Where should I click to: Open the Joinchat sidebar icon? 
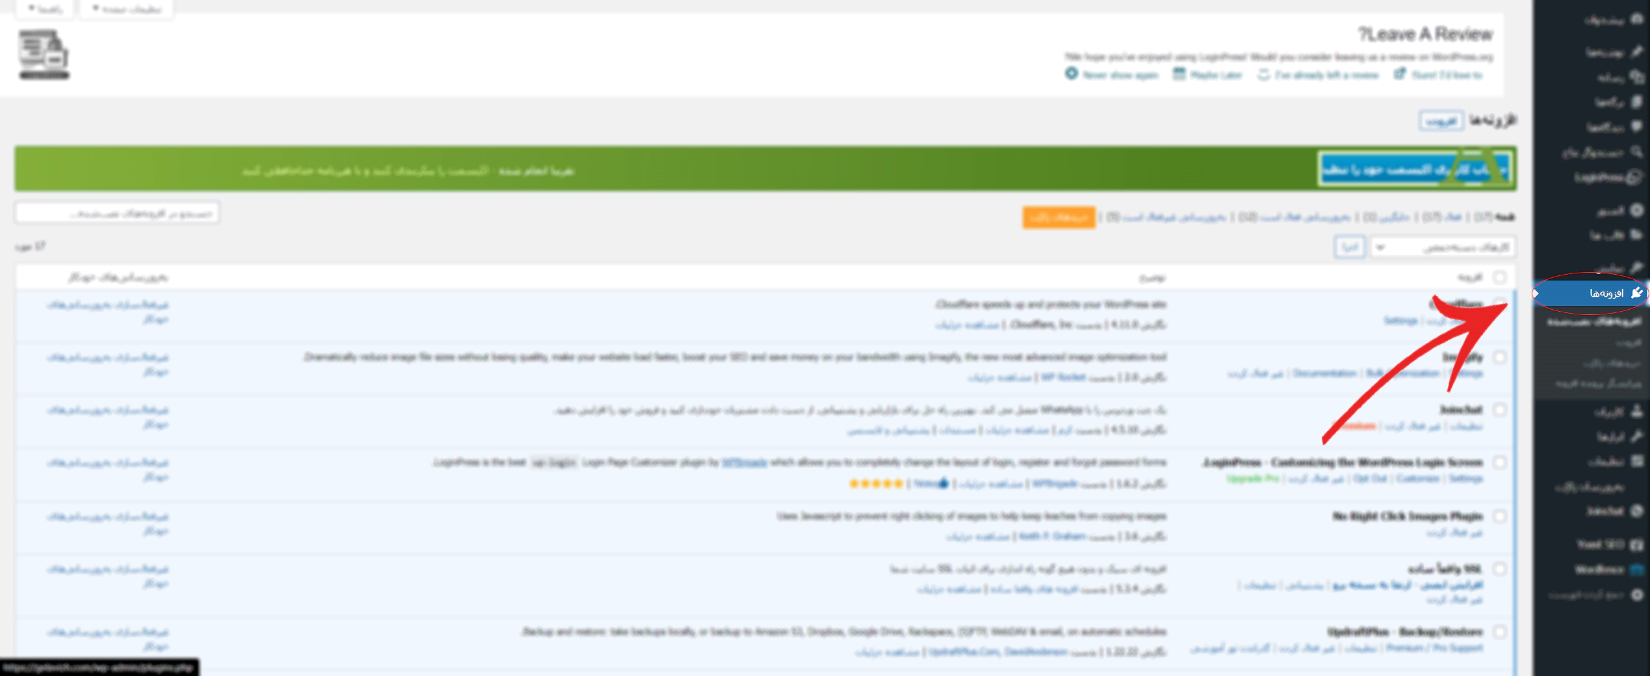(x=1636, y=511)
